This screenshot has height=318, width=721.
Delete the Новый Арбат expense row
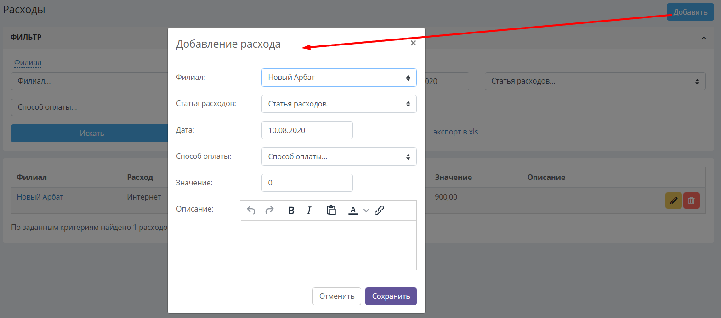[691, 201]
